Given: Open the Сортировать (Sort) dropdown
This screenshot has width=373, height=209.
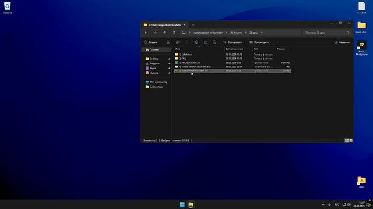Looking at the screenshot, I should click(234, 42).
